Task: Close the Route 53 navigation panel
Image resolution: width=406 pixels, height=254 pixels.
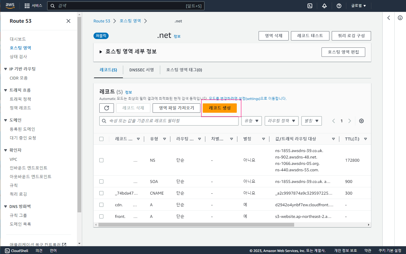Action: tap(68, 21)
